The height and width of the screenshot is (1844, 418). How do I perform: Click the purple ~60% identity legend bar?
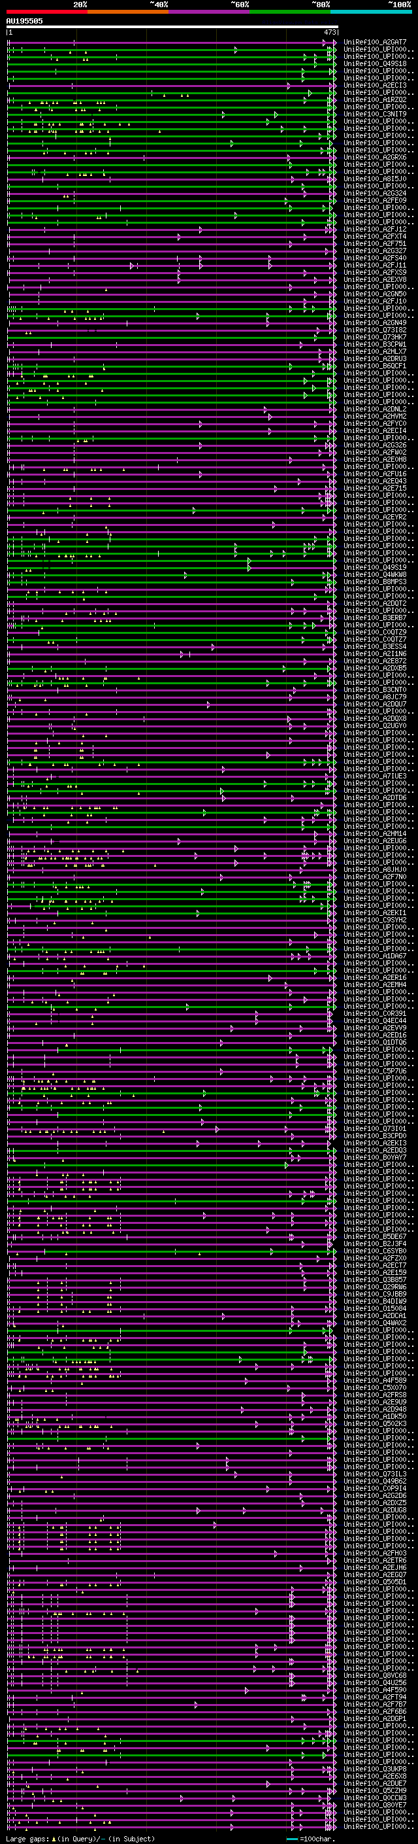click(210, 12)
